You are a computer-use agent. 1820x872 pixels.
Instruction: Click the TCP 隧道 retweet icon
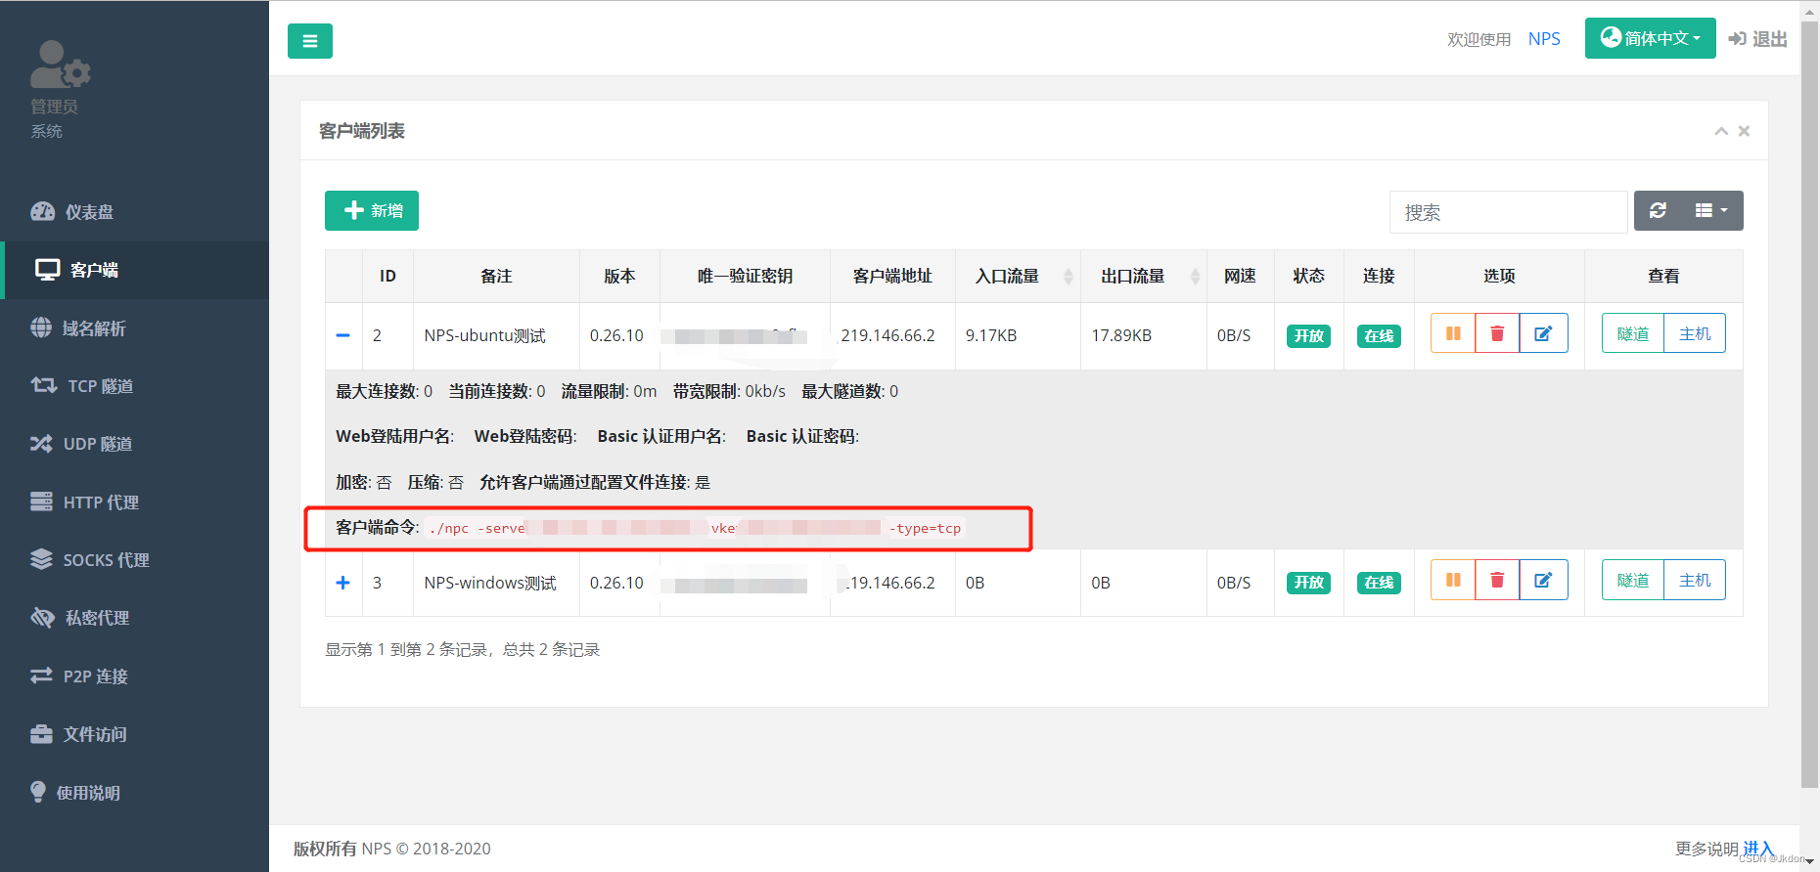(x=44, y=385)
